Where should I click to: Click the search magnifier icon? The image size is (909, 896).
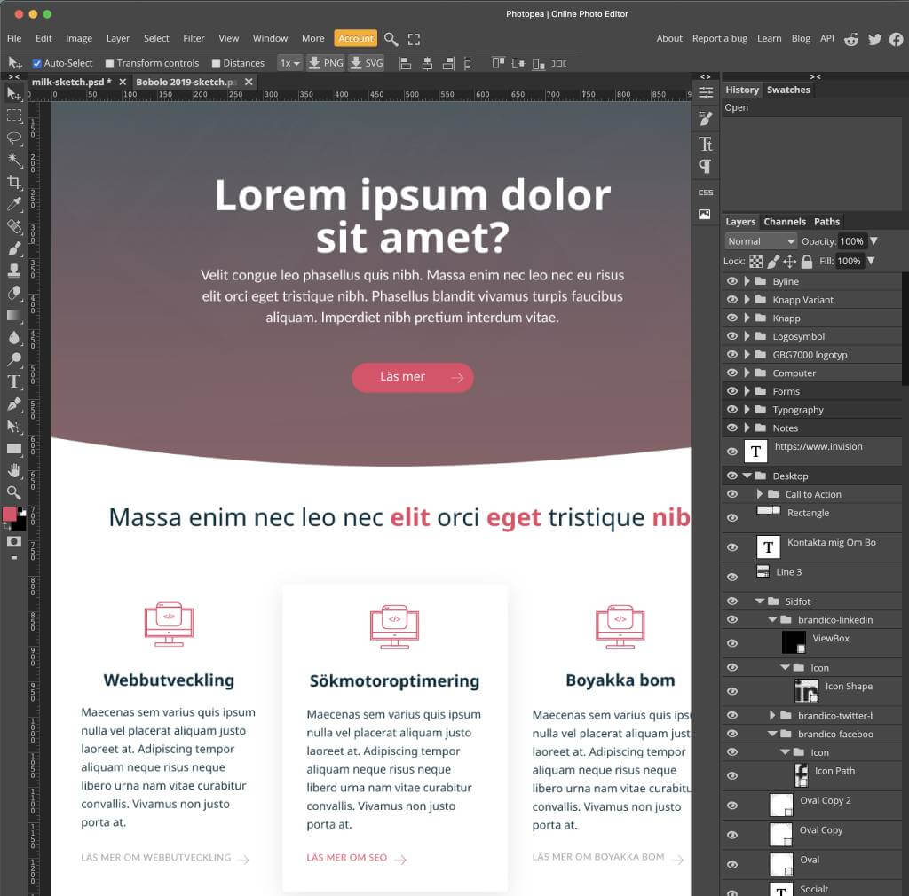tap(391, 39)
